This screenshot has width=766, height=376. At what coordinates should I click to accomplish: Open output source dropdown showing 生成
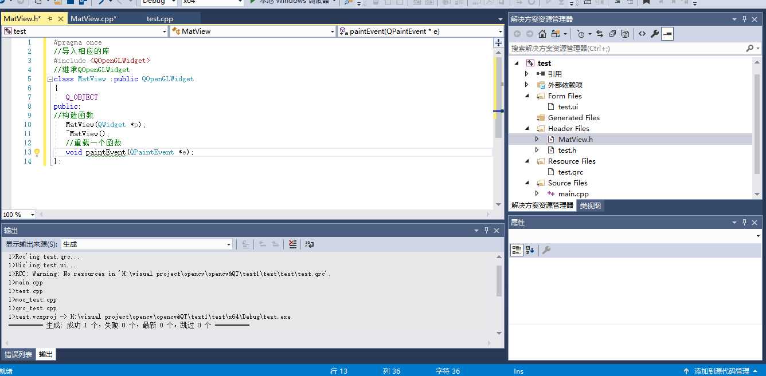point(229,244)
